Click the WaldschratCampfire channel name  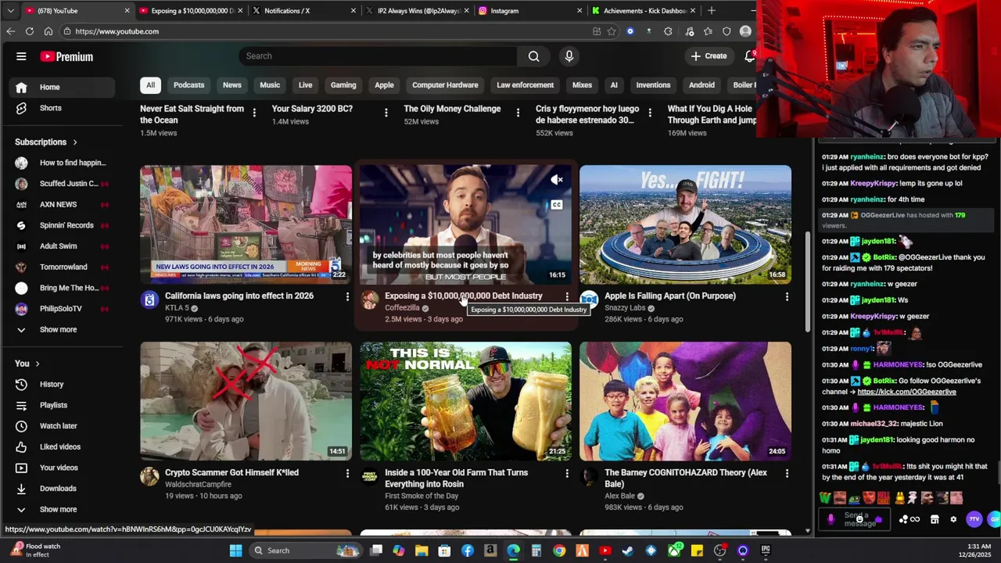(x=198, y=485)
